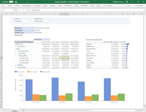Expand the formula bar chevron
Image resolution: width=146 pixels, height=112 pixels.
point(144,10)
